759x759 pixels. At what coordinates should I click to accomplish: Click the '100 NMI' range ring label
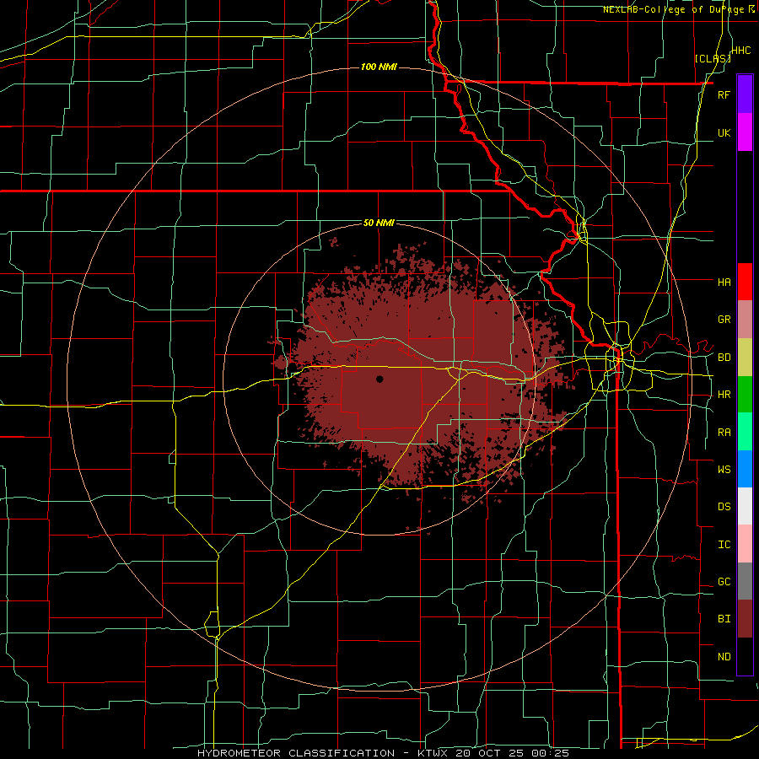tap(379, 67)
